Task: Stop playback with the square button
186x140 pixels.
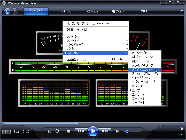Action: point(69,131)
